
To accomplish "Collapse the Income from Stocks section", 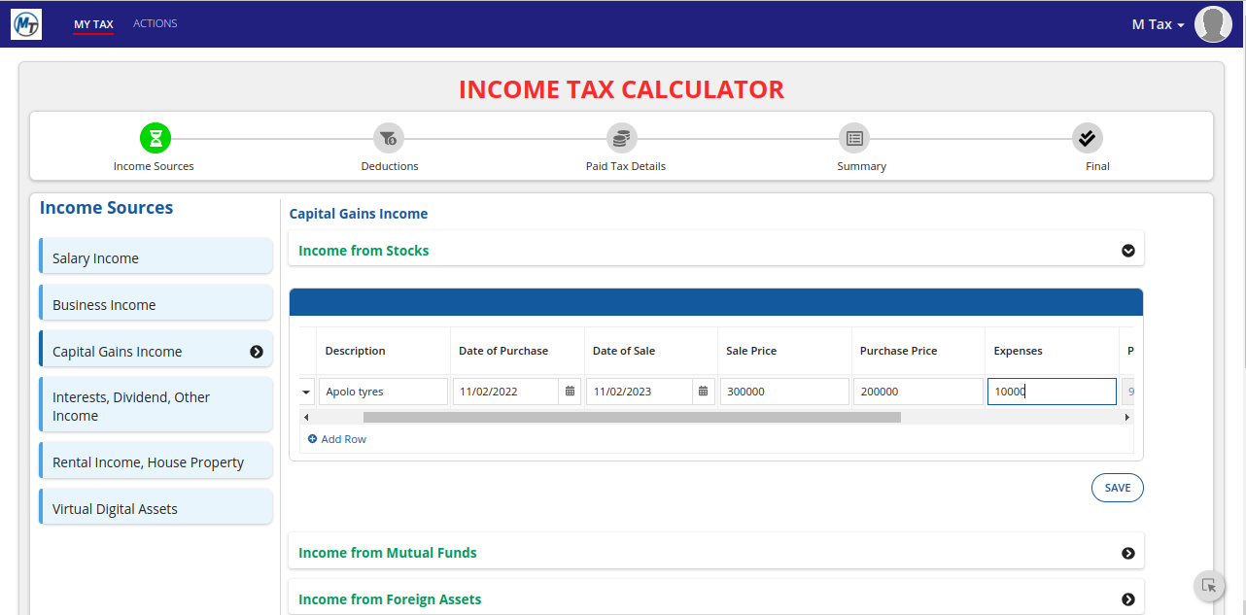I will [1127, 251].
